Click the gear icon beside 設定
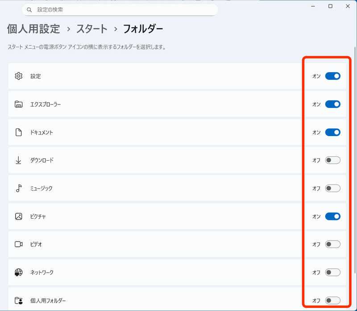The width and height of the screenshot is (357, 311). pyautogui.click(x=18, y=76)
